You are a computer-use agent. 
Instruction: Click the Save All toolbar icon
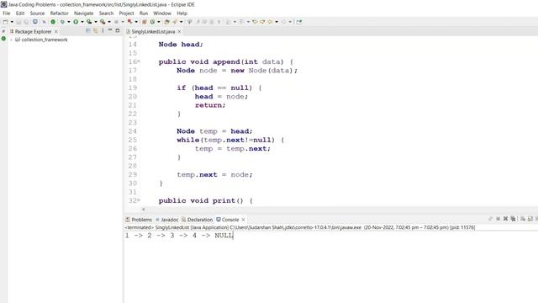click(26, 22)
